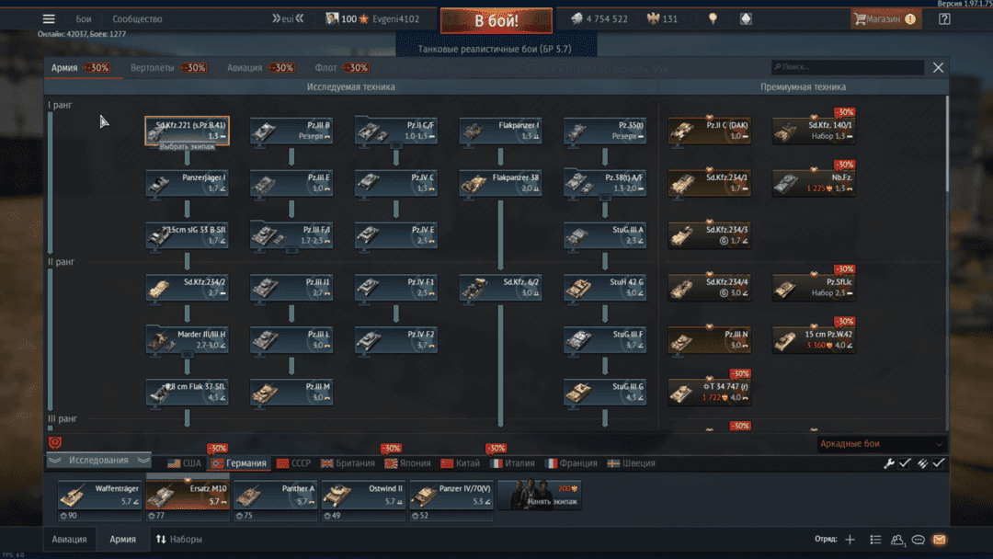Open the Магазин shop button

884,19
